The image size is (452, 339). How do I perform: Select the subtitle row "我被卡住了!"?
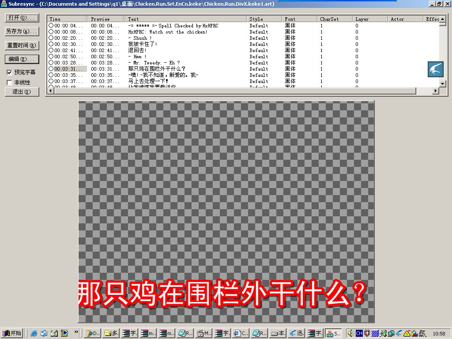143,44
